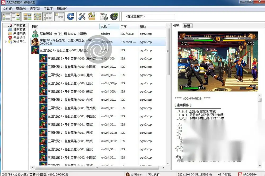Switch to the 快照 tab
This screenshot has height=176, width=265.
point(176,26)
